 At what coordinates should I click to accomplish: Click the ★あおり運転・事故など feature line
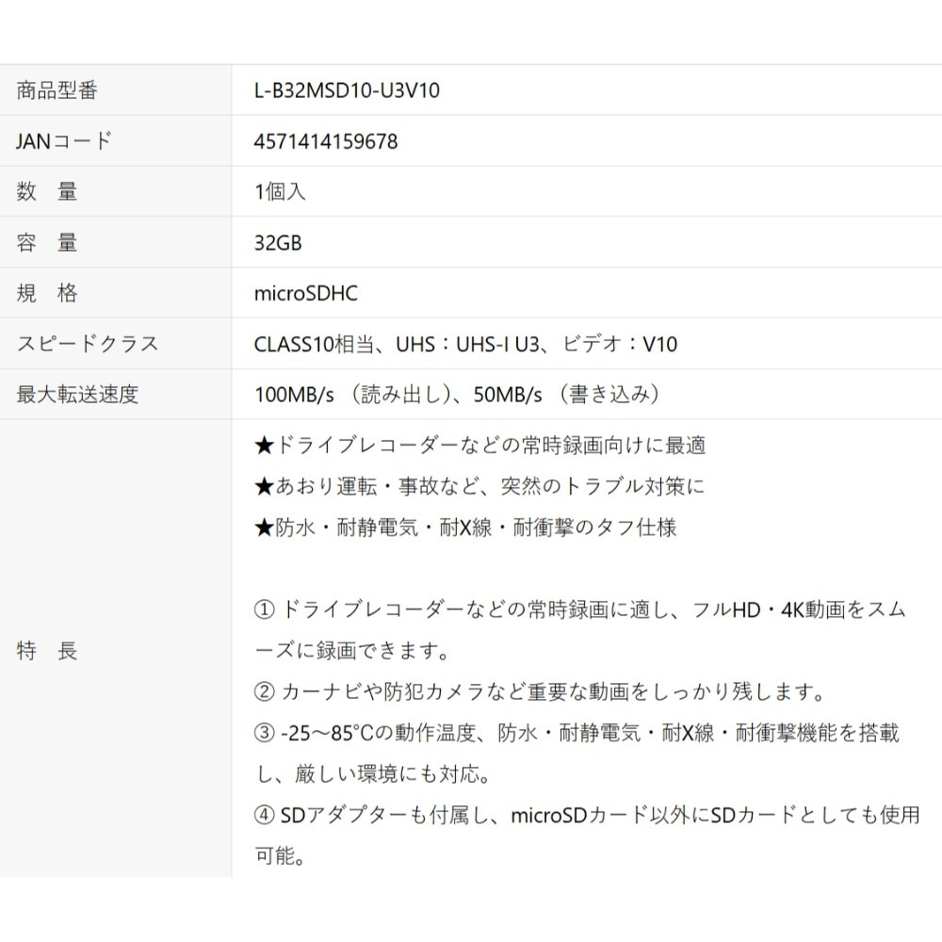(x=479, y=486)
